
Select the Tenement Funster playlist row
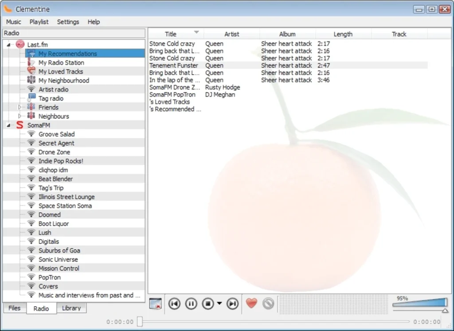pyautogui.click(x=173, y=66)
